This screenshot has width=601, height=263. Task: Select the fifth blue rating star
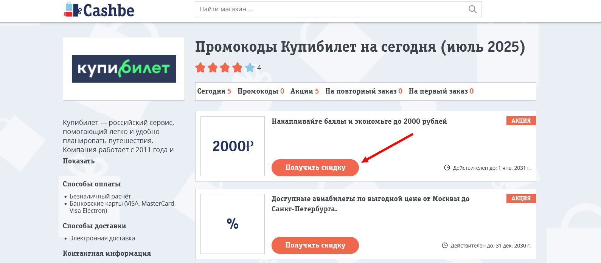[x=250, y=68]
